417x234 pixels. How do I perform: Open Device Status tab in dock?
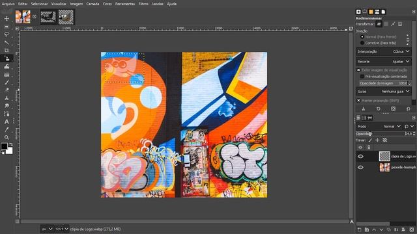tap(365, 12)
